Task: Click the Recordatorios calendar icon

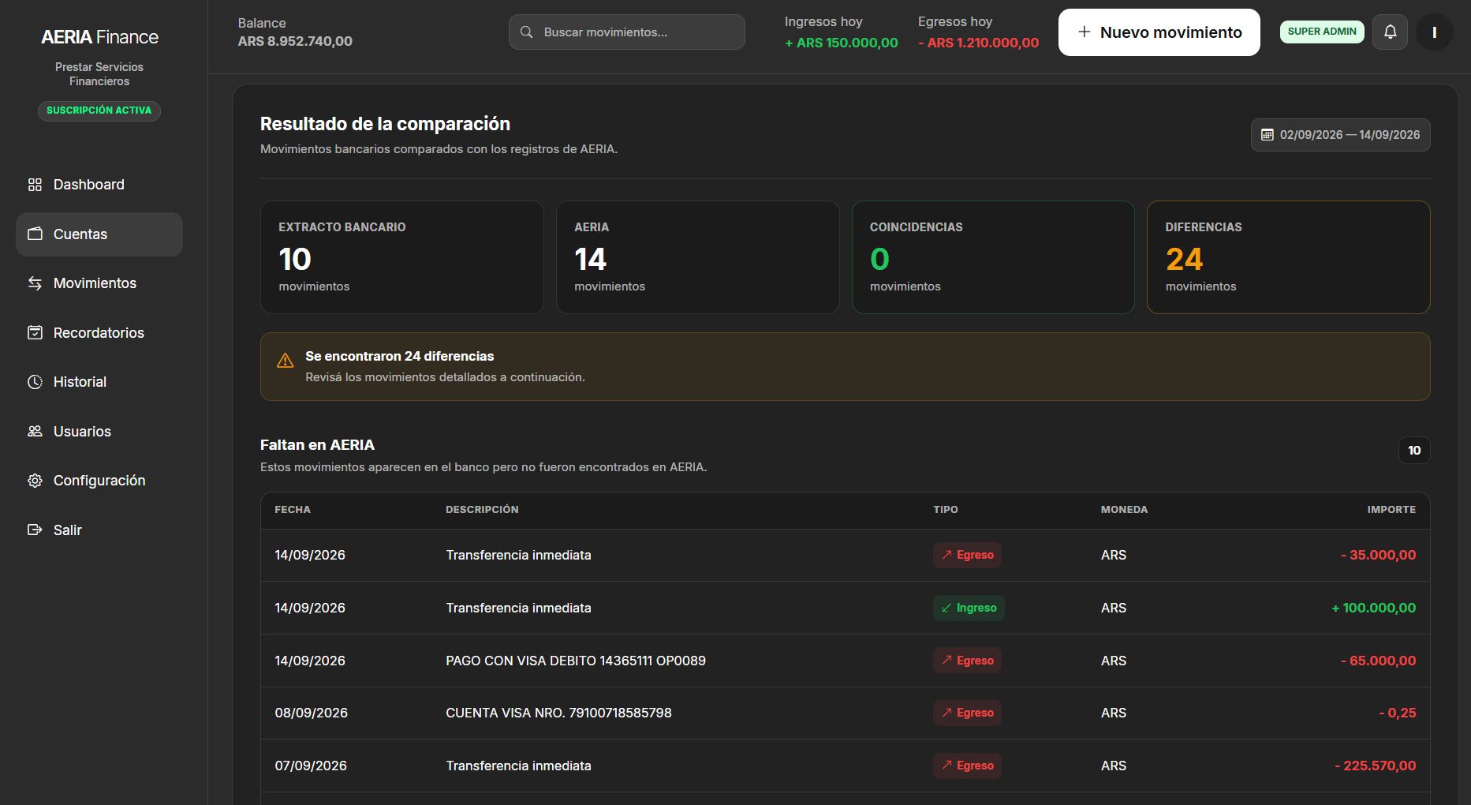Action: [x=35, y=333]
